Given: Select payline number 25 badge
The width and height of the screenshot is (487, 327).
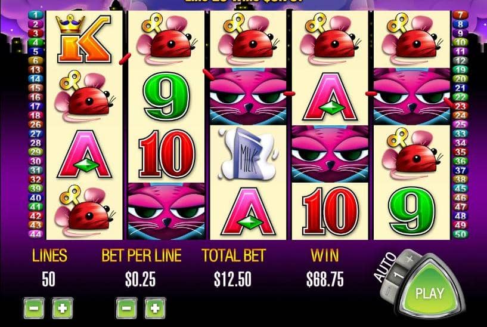Looking at the screenshot, I should [460, 124].
